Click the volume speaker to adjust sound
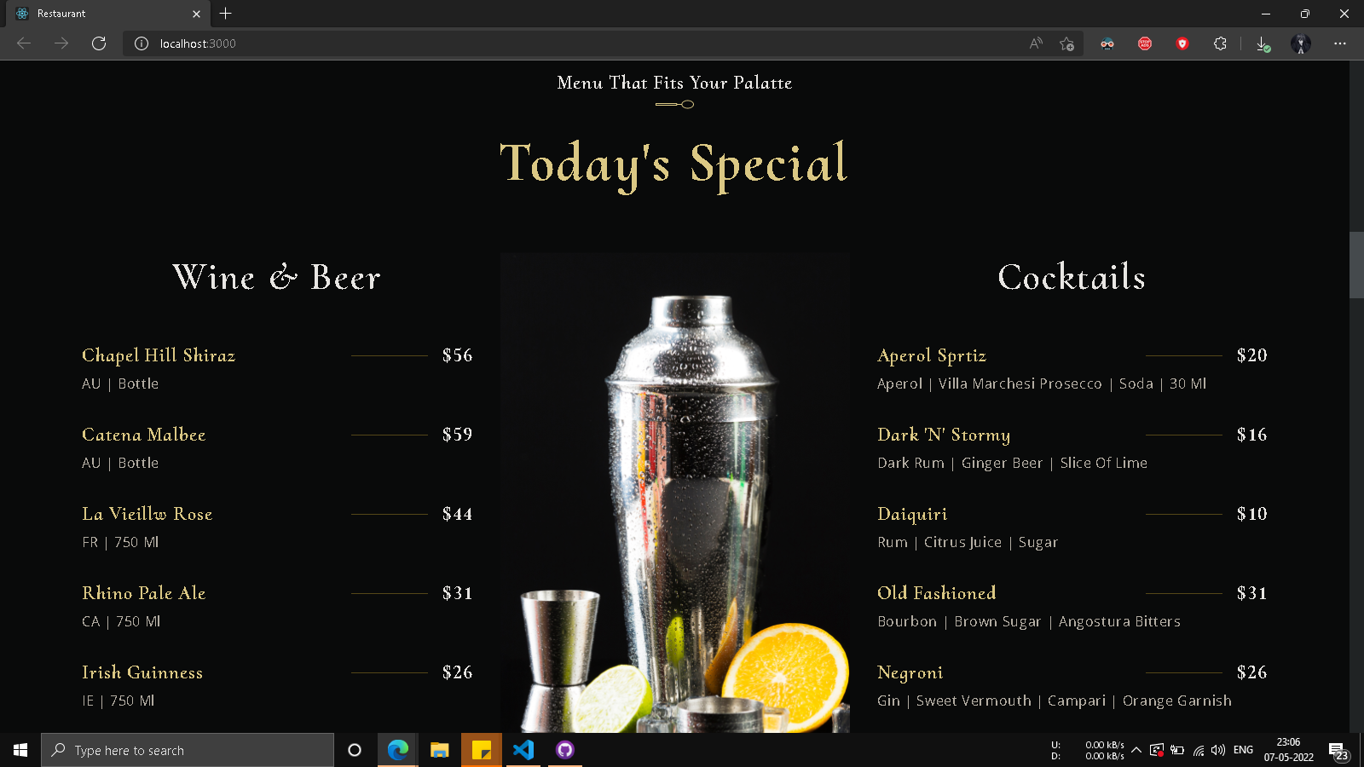1364x767 pixels. (x=1218, y=750)
